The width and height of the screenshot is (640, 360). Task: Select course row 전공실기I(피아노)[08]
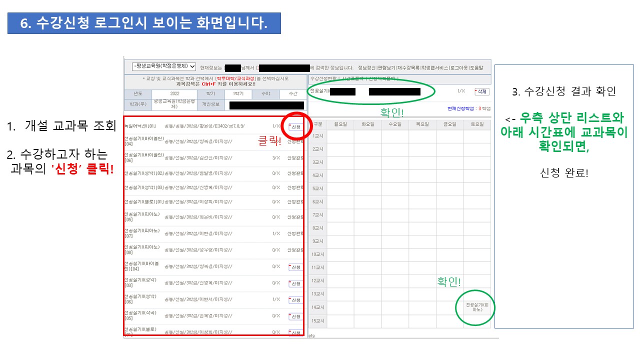[213, 250]
